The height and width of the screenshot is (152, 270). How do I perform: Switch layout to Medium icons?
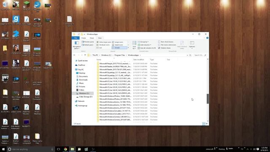[103, 45]
